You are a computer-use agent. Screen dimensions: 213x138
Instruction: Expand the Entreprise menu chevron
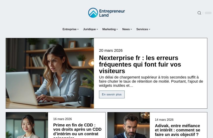tap(78, 29)
